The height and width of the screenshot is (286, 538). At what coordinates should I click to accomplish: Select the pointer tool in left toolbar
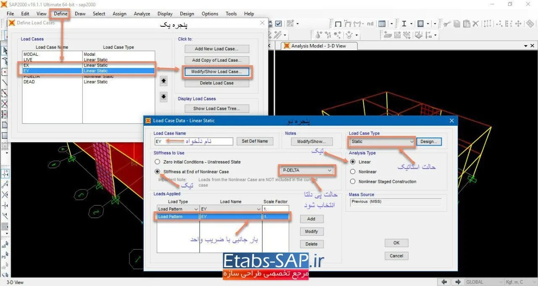(5, 50)
